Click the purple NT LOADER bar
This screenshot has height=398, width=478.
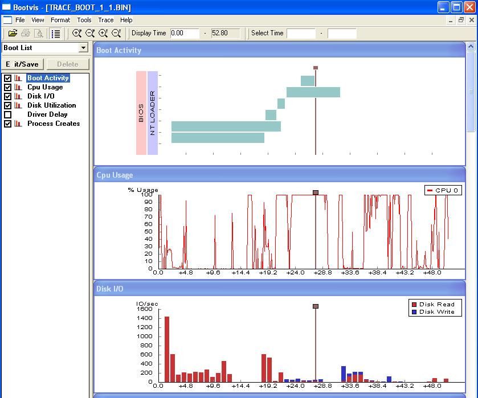click(153, 113)
